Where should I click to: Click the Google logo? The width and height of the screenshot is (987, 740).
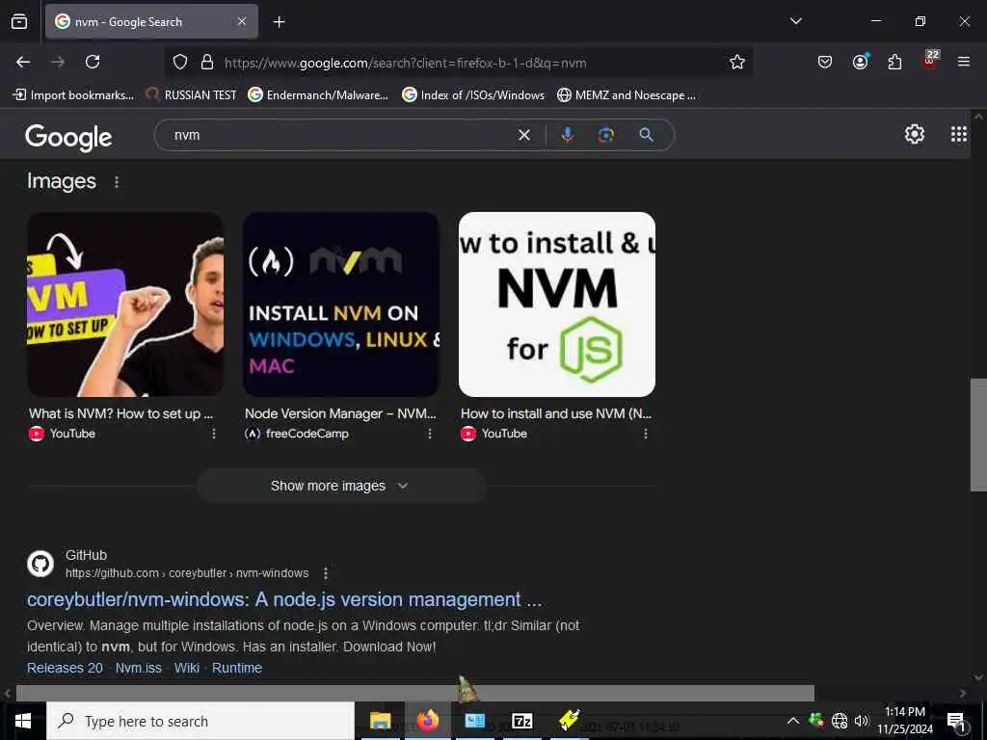[x=68, y=137]
